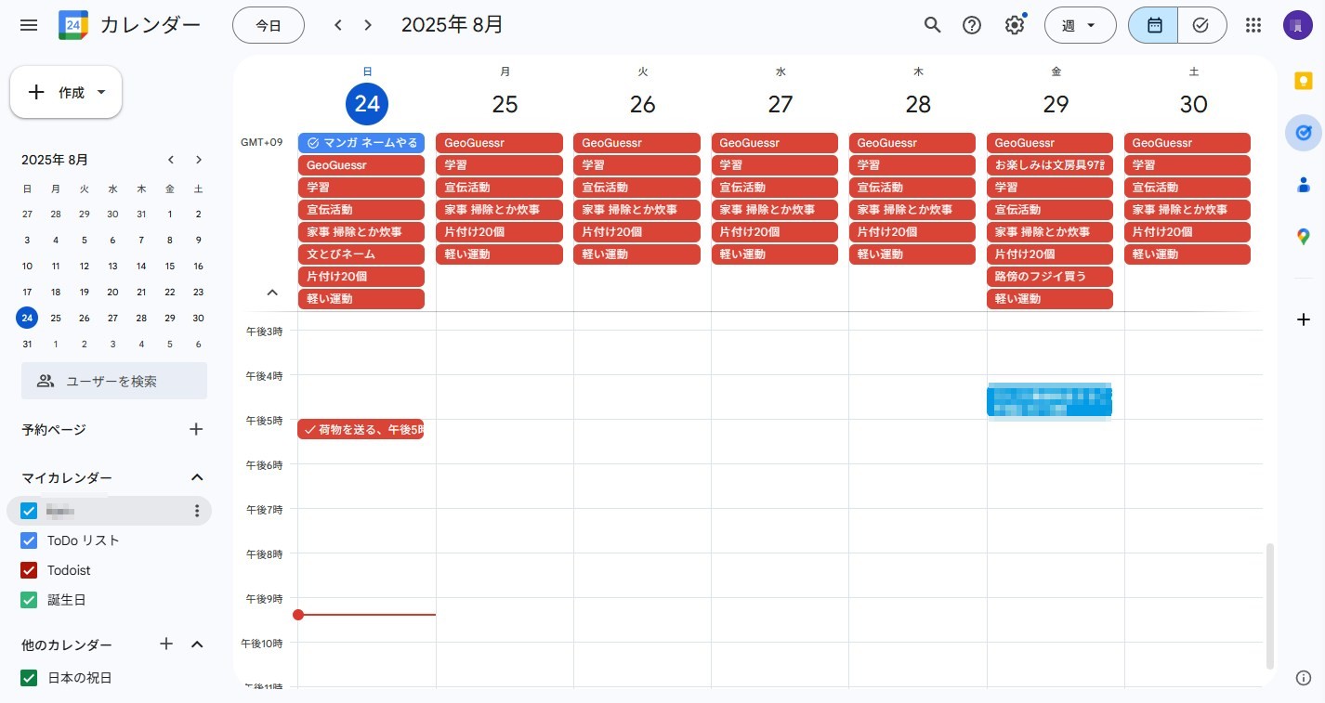Image resolution: width=1325 pixels, height=703 pixels.
Task: Toggle the 日本の祝日 calendar checkbox
Action: 29,678
